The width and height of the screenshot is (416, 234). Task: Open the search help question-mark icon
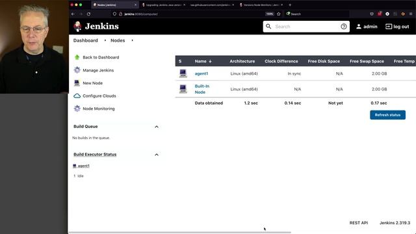coord(344,27)
